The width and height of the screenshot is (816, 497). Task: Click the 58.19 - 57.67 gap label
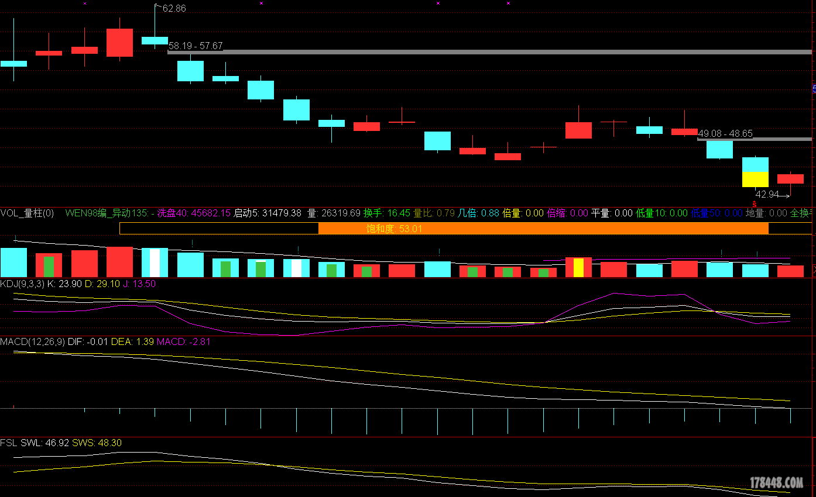point(196,46)
